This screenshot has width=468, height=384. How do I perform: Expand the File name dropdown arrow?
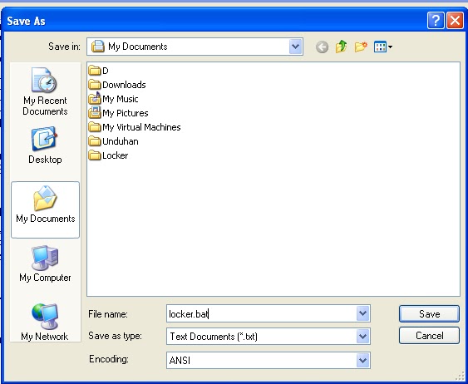(362, 313)
